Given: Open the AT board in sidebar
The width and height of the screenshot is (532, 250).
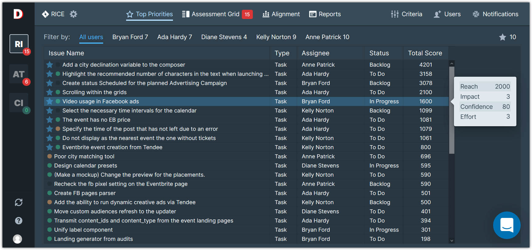Looking at the screenshot, I should click(19, 74).
